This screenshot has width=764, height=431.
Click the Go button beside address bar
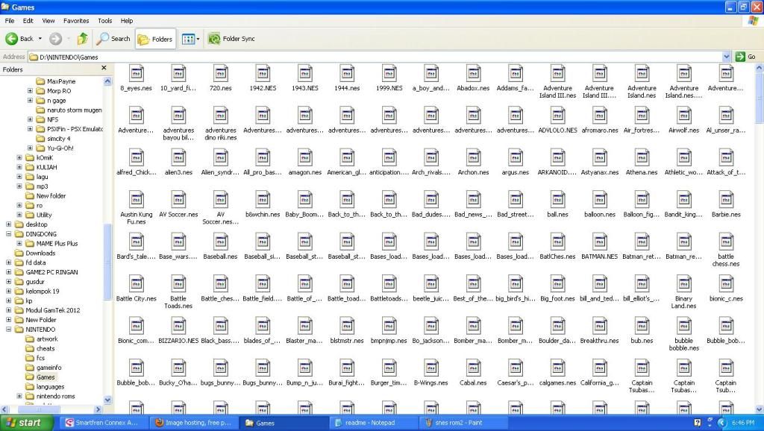[745, 57]
